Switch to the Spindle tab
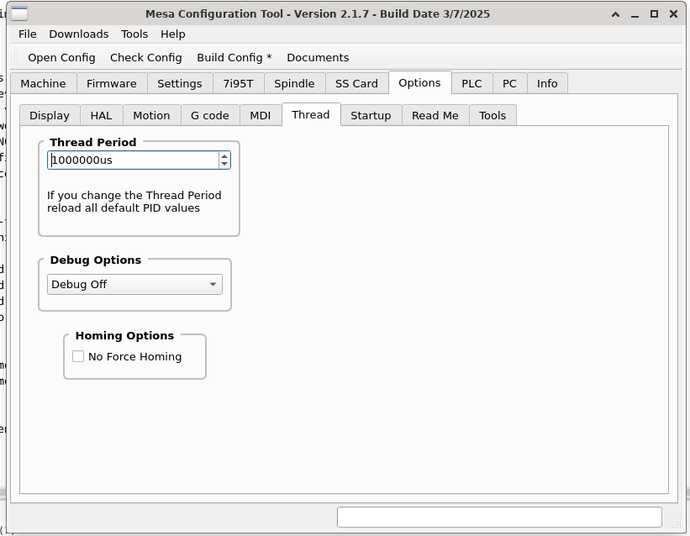Image resolution: width=690 pixels, height=536 pixels. pyautogui.click(x=294, y=84)
